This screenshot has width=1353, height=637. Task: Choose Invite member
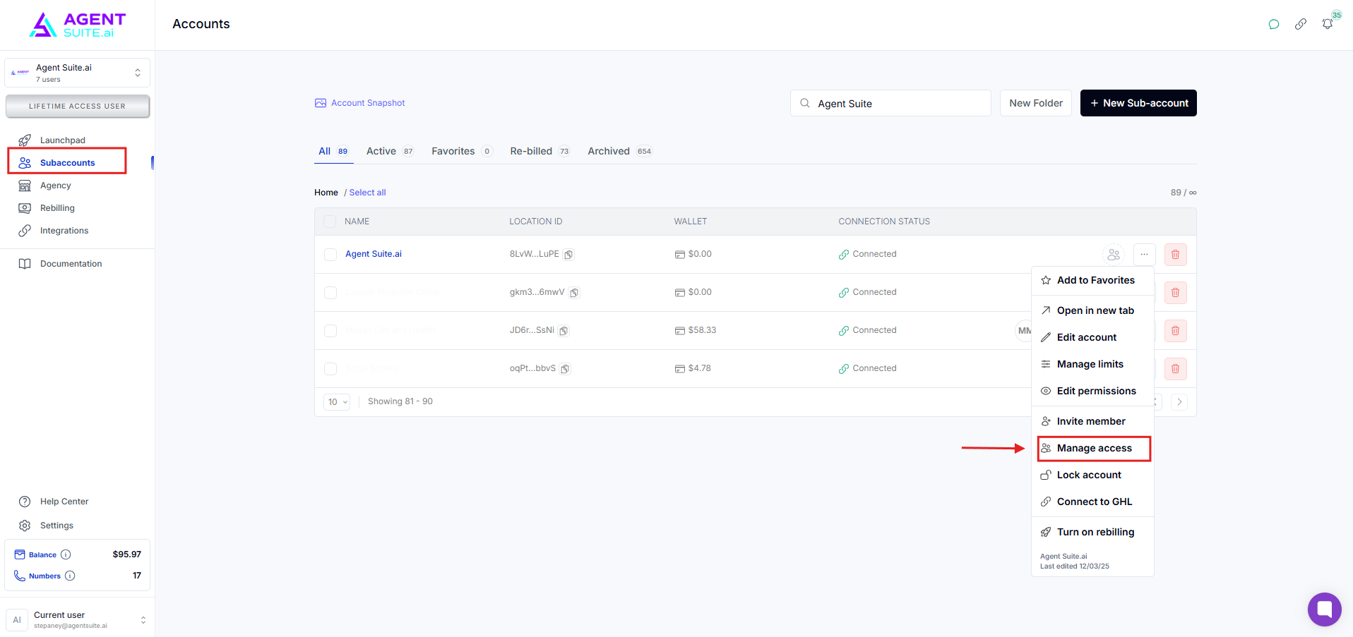(x=1092, y=421)
